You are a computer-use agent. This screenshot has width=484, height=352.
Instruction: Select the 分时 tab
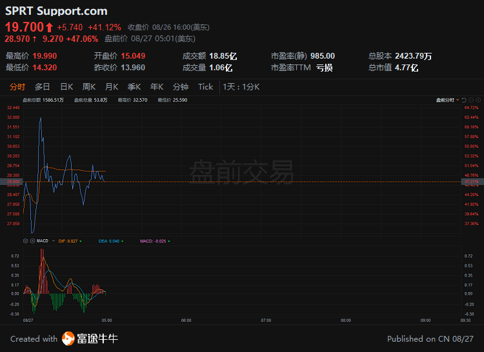[x=17, y=87]
